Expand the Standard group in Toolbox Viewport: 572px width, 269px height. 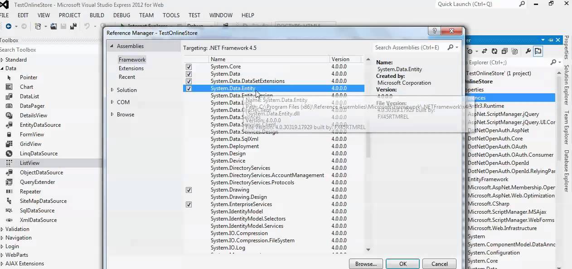[x=2, y=60]
